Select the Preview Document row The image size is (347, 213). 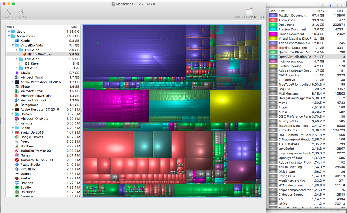[307, 29]
